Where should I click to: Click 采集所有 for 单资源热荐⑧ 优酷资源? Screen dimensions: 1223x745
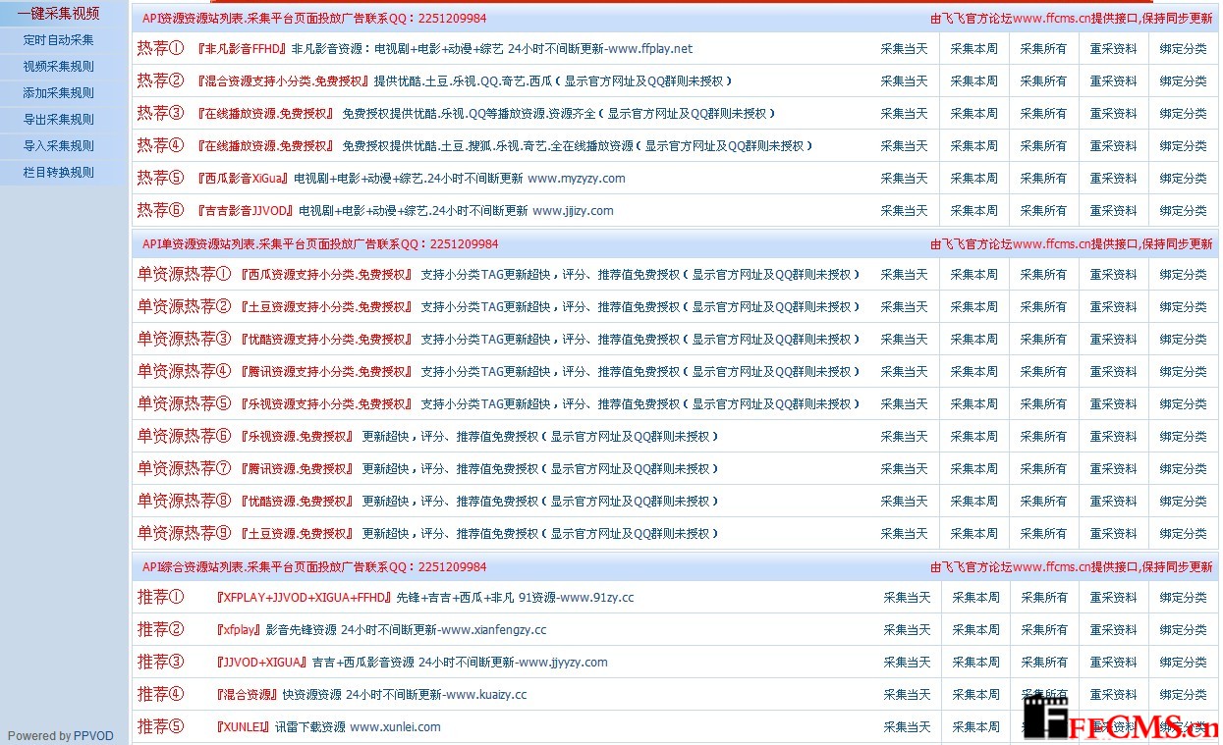pyautogui.click(x=1043, y=502)
